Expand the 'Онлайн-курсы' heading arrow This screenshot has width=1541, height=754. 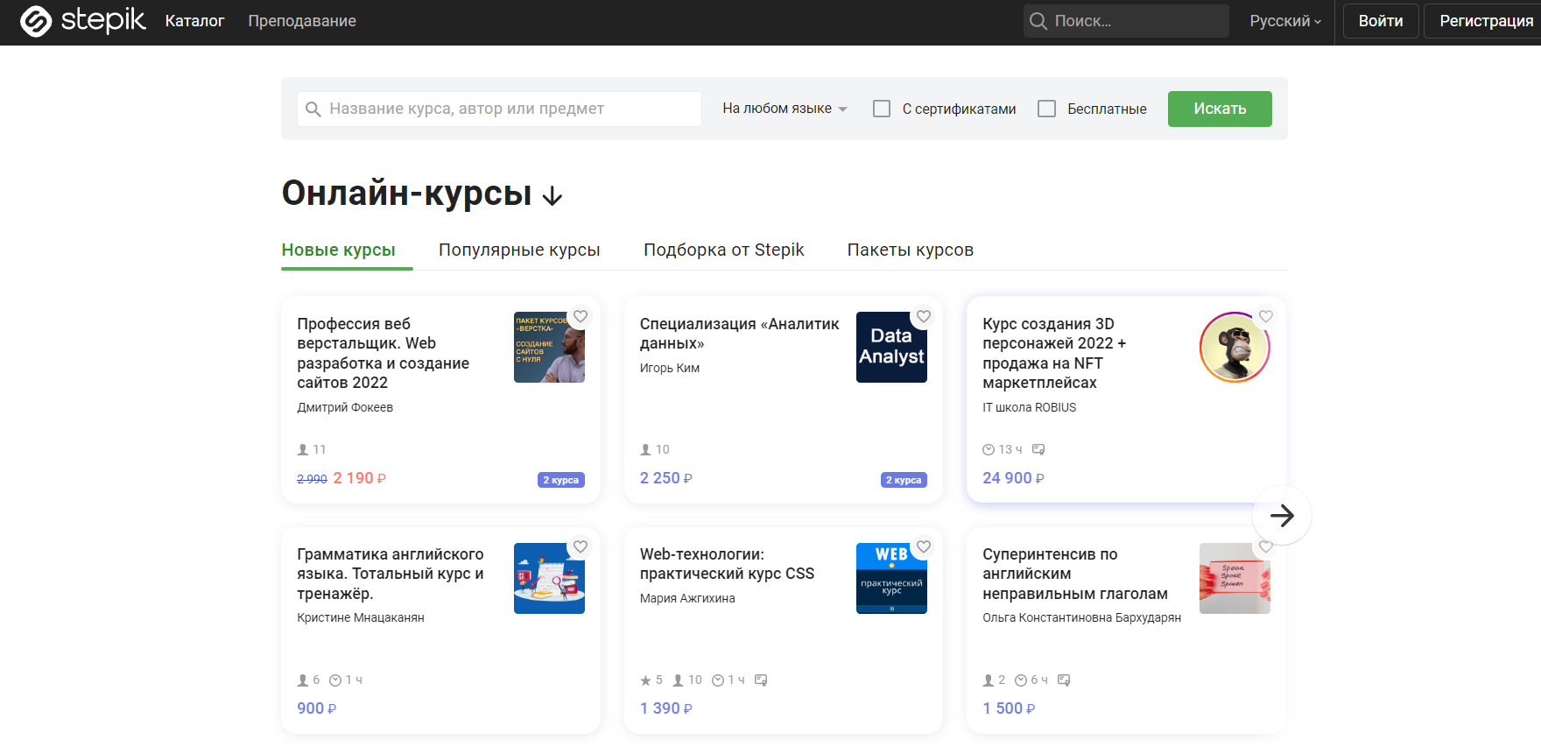coord(552,196)
